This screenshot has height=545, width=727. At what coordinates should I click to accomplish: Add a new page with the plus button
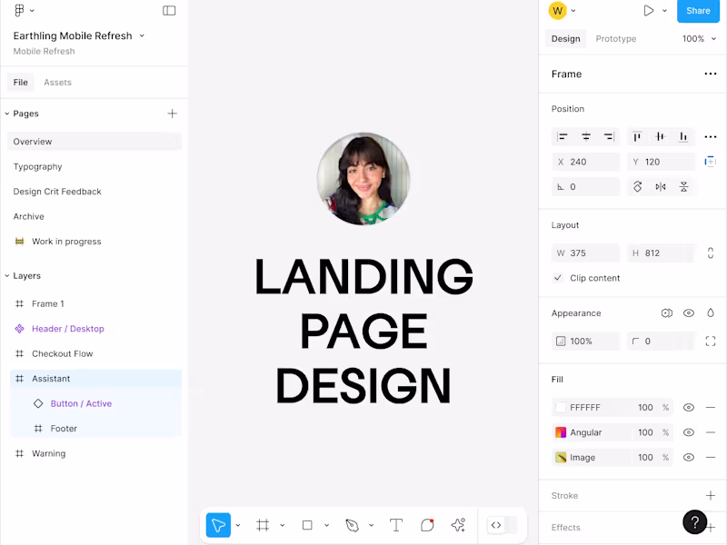(x=172, y=113)
